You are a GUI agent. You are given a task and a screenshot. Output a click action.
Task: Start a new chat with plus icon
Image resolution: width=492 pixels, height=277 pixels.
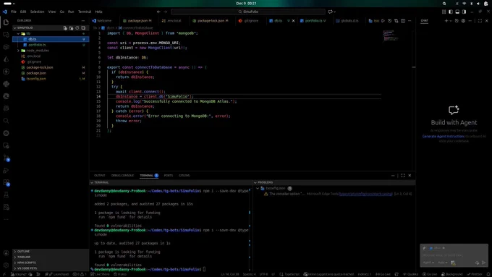446,21
